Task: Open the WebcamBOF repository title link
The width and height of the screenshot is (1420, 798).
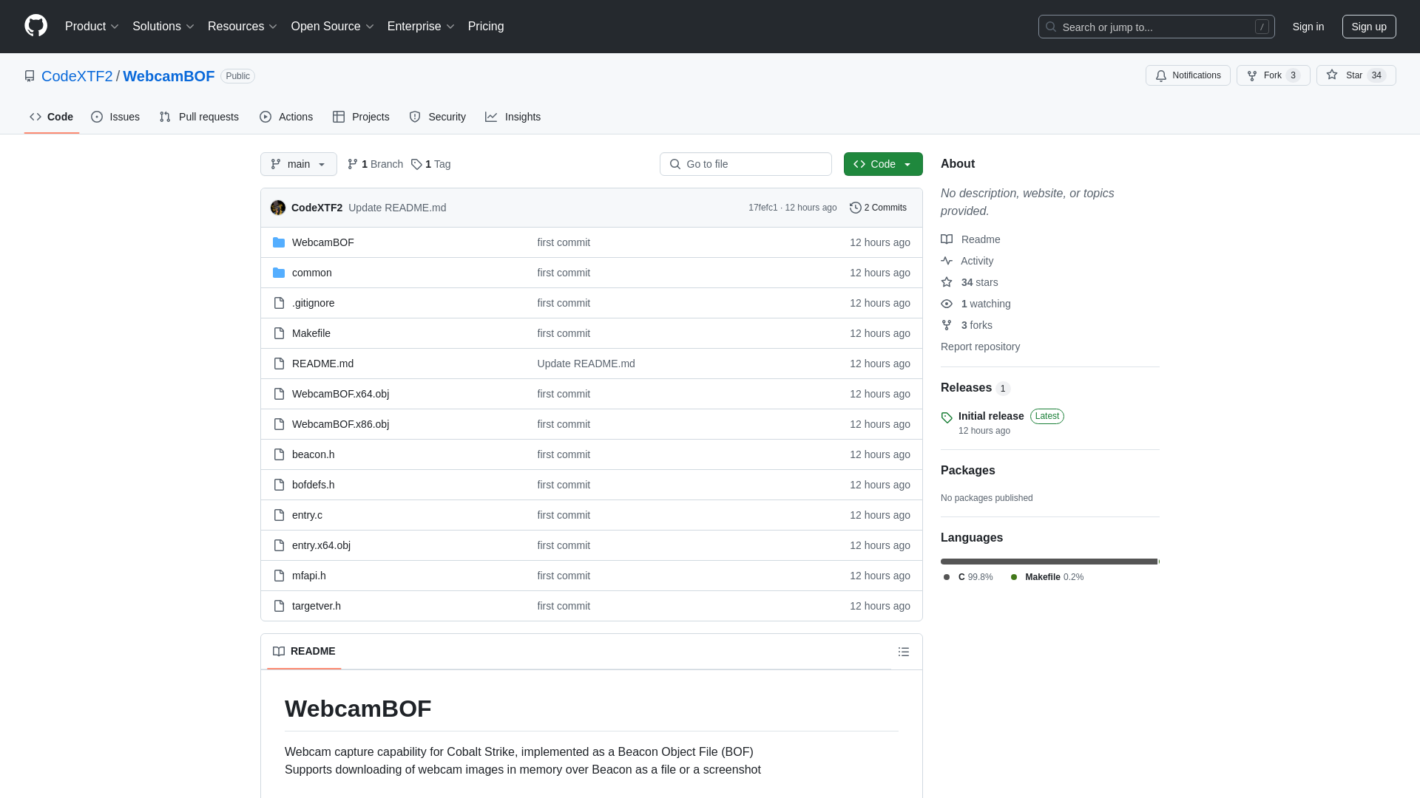Action: (x=169, y=76)
